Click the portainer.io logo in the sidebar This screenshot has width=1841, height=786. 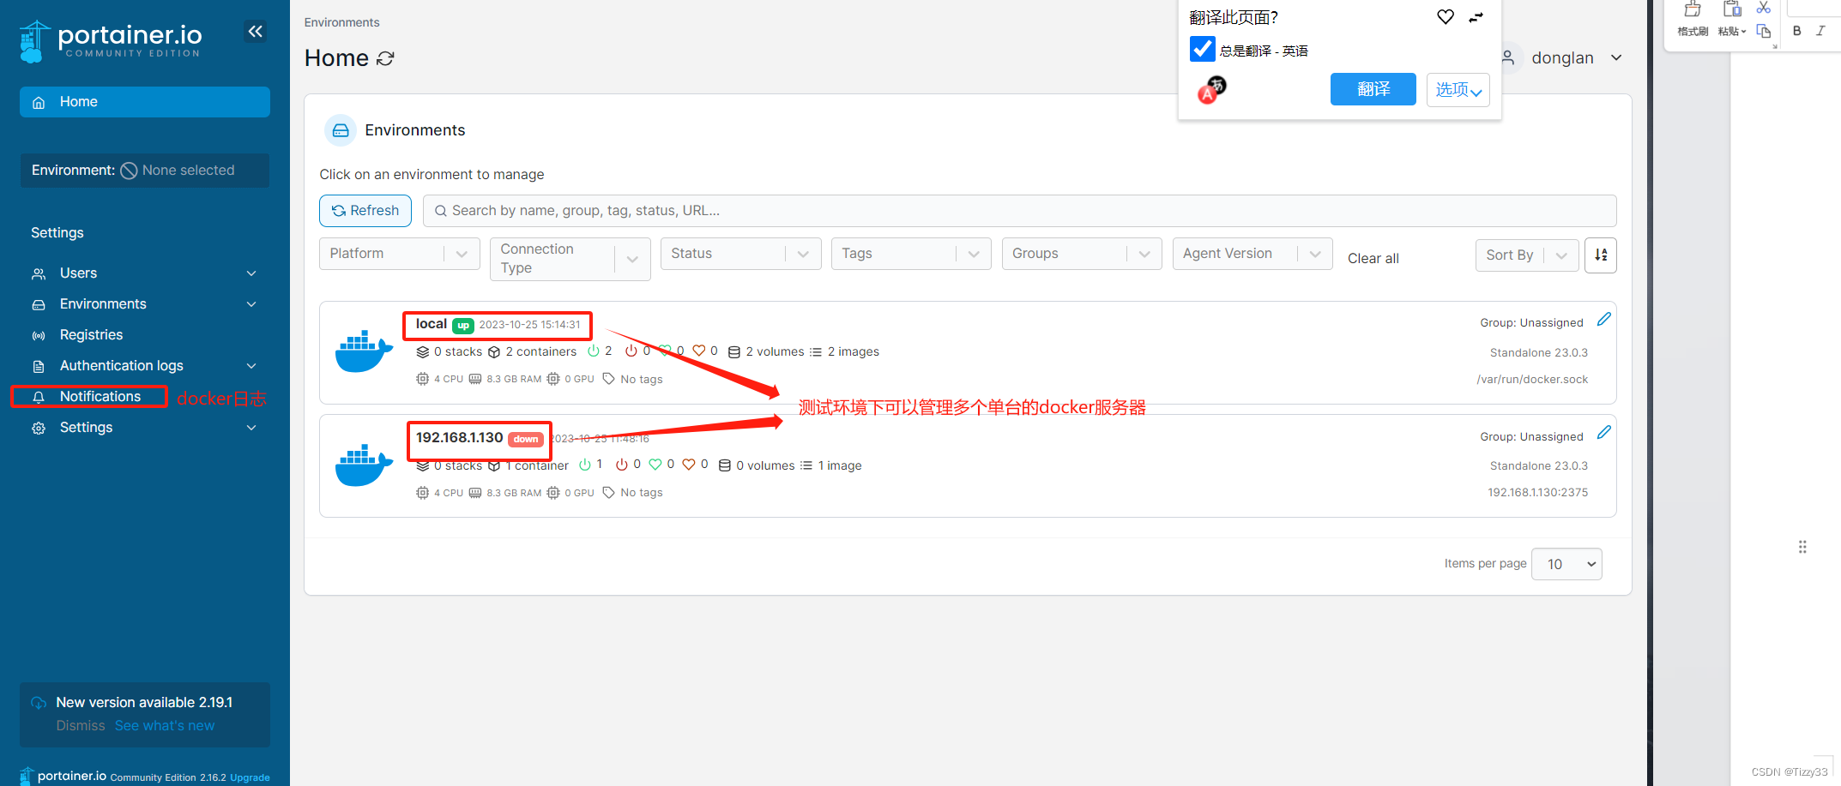(111, 41)
